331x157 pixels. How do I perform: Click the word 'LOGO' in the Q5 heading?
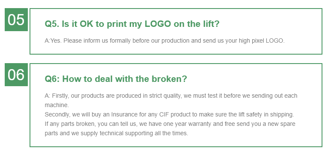coord(158,24)
